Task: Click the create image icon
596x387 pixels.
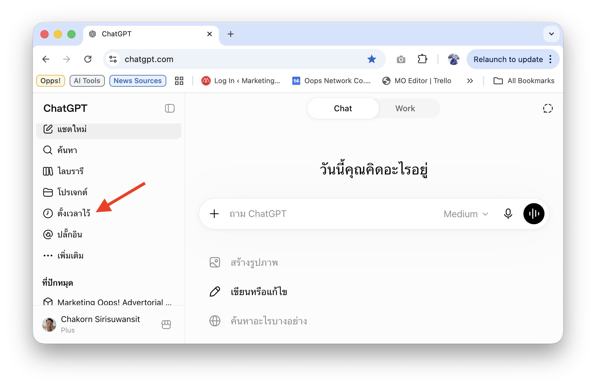Action: pos(215,262)
